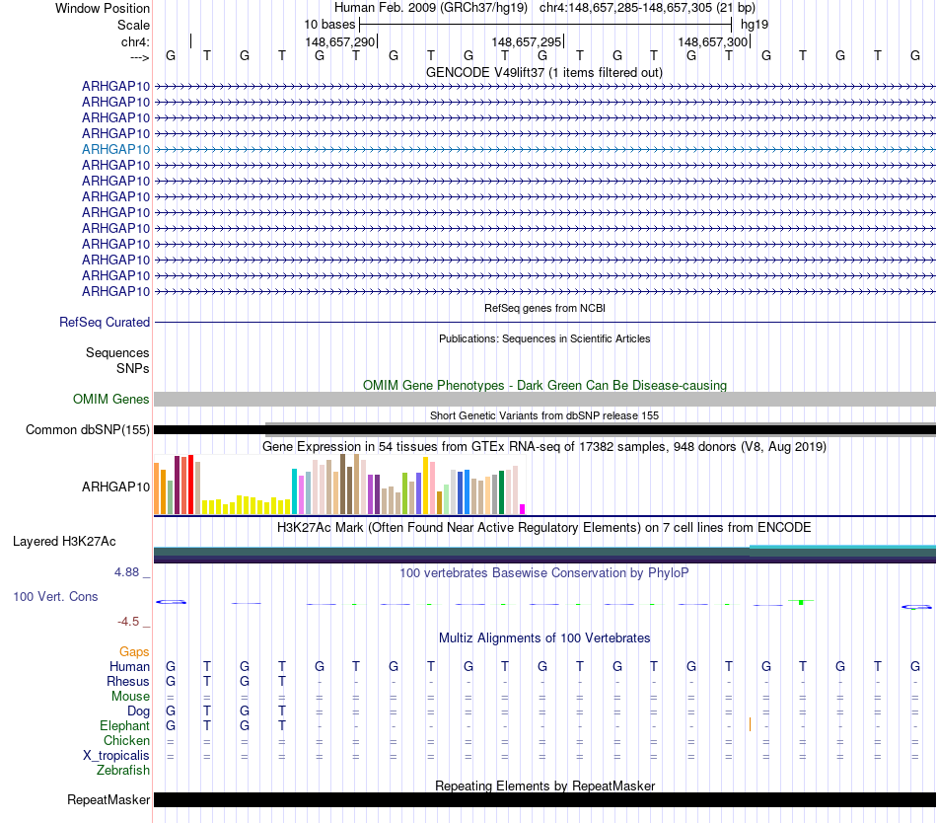Click the 148,657,300 ruler position
The image size is (937, 823).
click(x=713, y=42)
